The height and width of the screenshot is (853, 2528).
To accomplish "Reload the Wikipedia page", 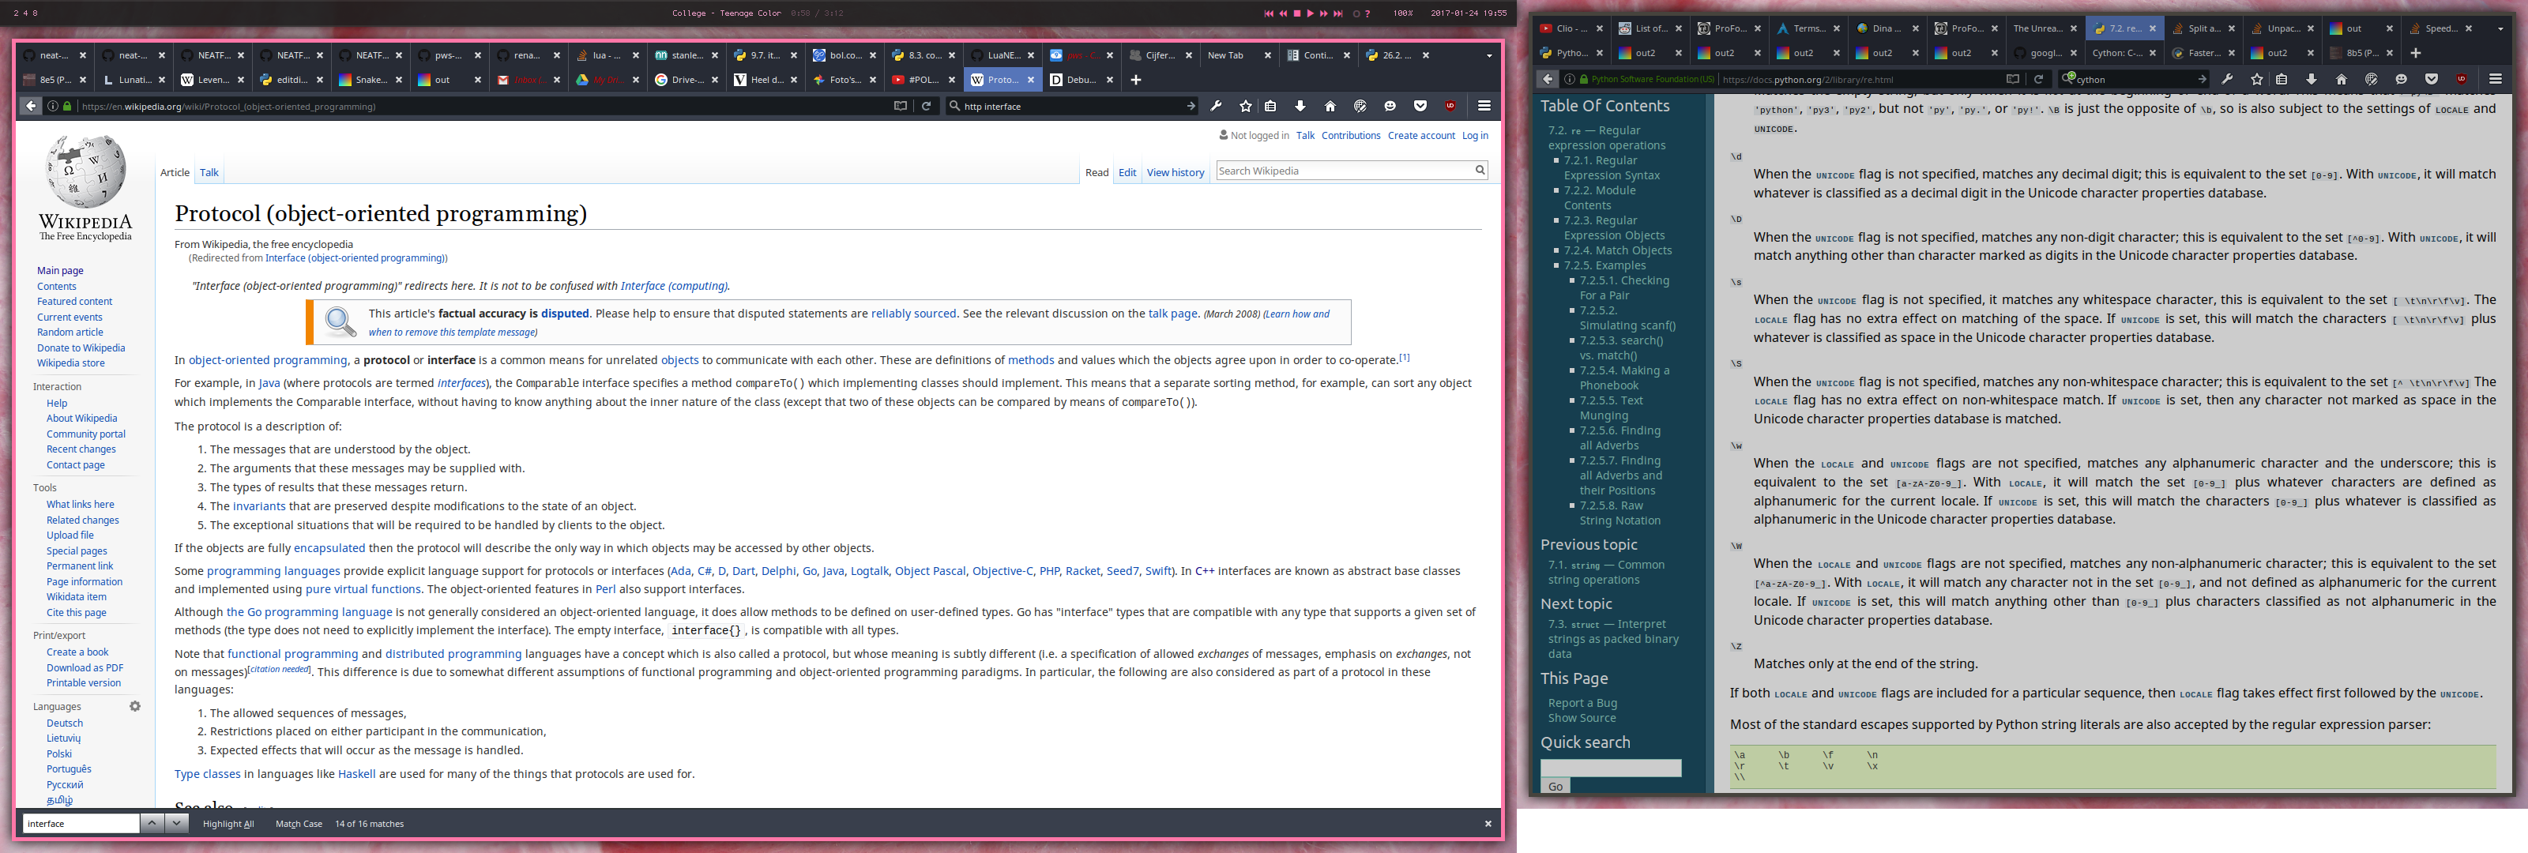I will [925, 106].
